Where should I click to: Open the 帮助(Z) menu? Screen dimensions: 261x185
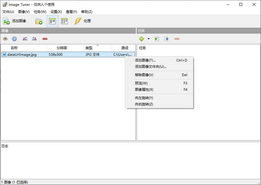[x=87, y=12]
